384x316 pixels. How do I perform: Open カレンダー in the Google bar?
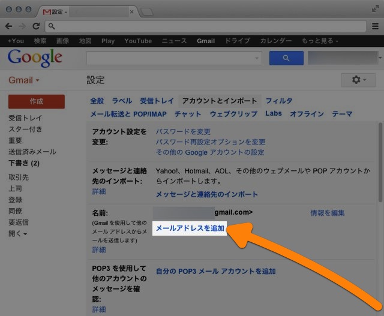point(276,41)
